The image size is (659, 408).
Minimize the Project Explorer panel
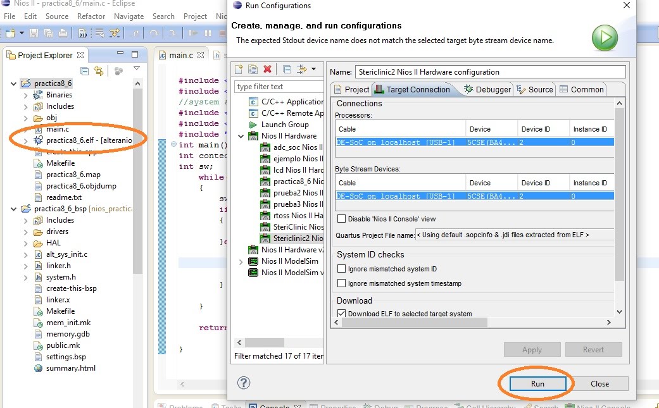pos(120,53)
